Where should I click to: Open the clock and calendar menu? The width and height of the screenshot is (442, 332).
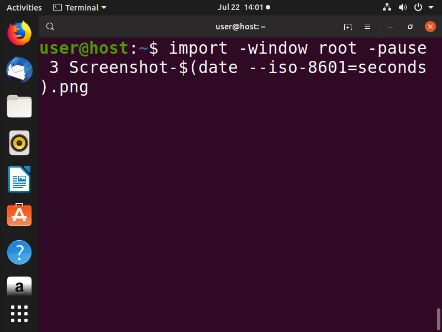pos(244,7)
